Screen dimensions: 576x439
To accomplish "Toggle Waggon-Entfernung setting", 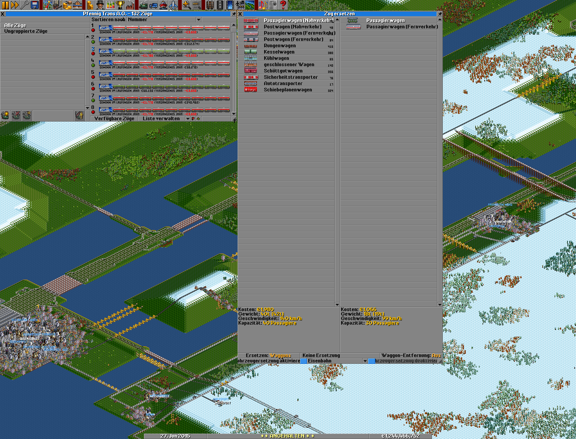I will 411,356.
